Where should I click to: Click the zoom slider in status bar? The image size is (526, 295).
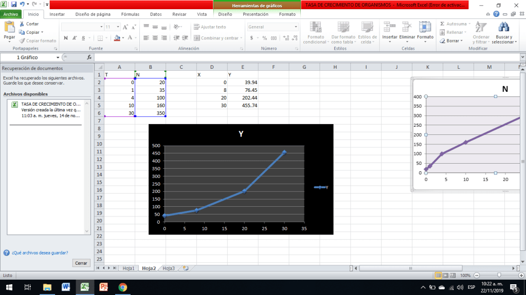499,276
